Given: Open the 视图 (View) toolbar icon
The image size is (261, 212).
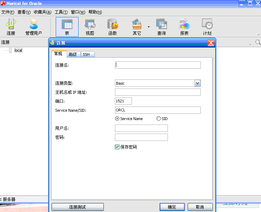Looking at the screenshot, I should [x=90, y=27].
